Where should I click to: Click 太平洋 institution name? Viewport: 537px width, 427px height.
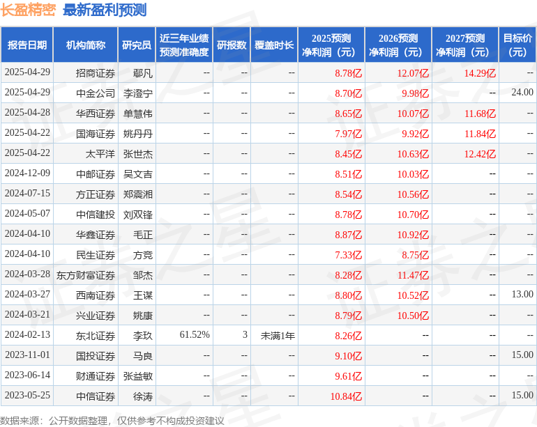click(x=100, y=154)
